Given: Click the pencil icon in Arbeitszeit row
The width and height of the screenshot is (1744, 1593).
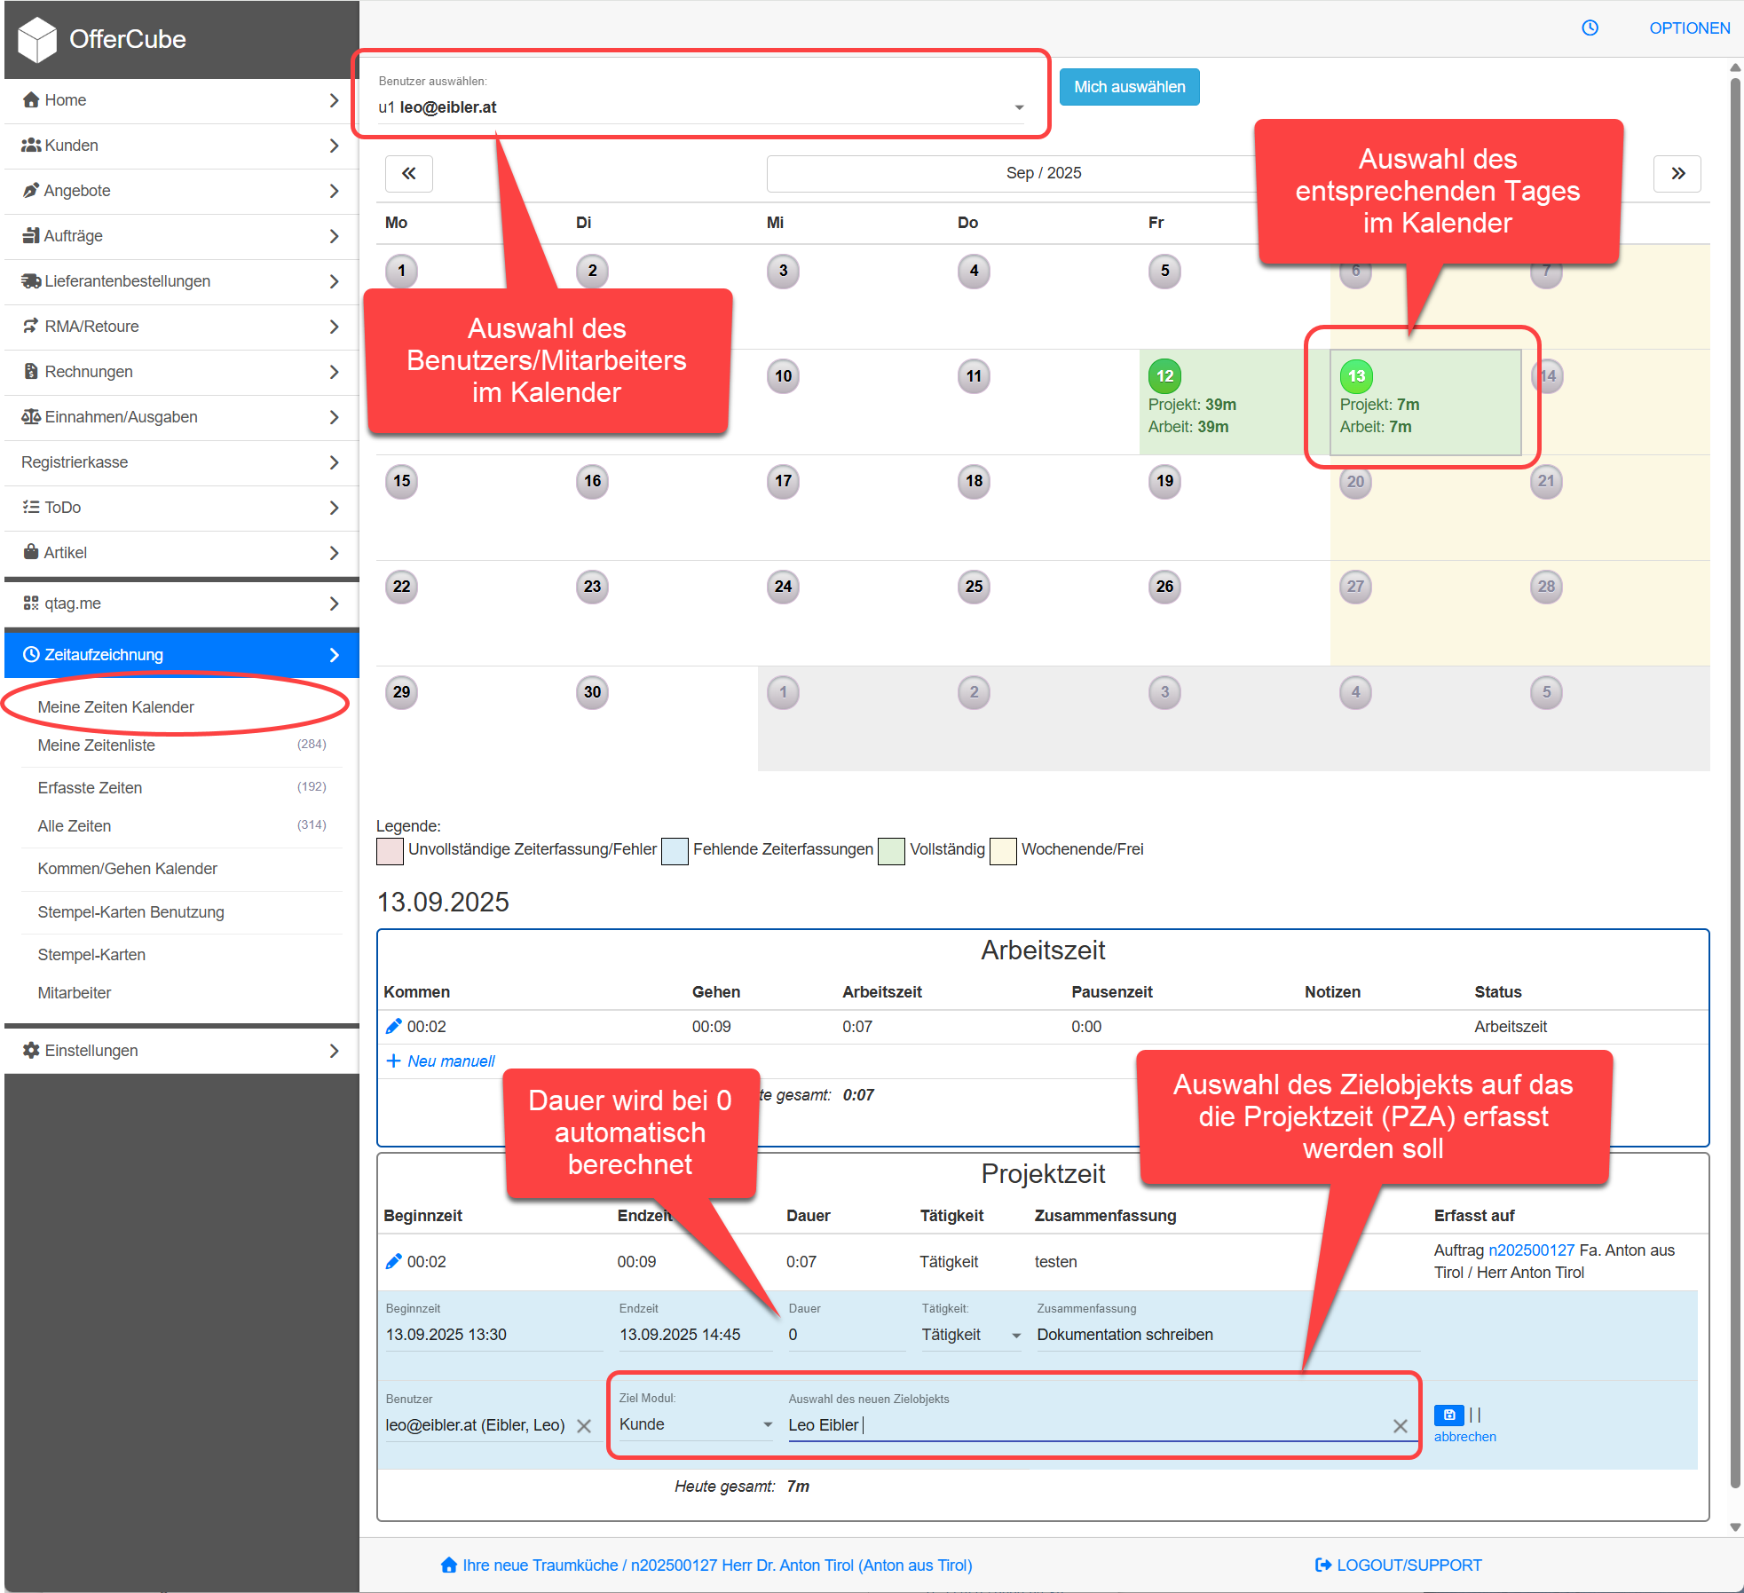Looking at the screenshot, I should pos(393,1027).
